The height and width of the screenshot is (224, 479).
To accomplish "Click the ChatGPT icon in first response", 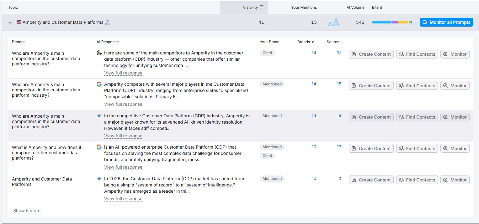I will [99, 53].
